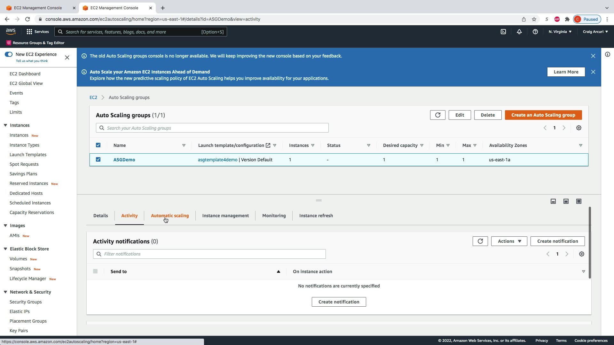
Task: Open the AWS CloudShell icon
Action: point(503,32)
